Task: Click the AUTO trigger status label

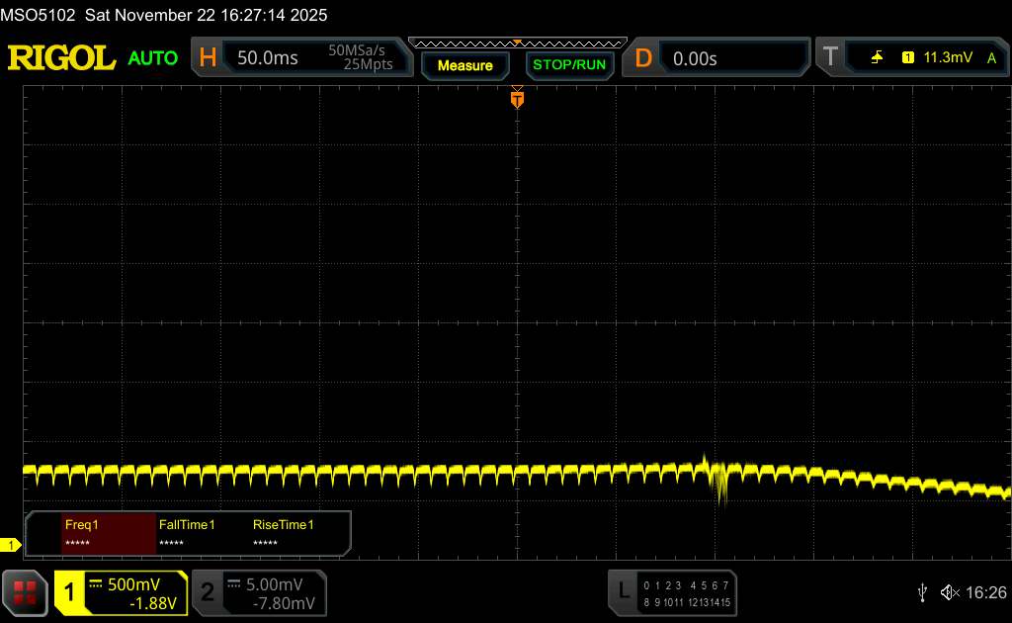Action: (153, 58)
